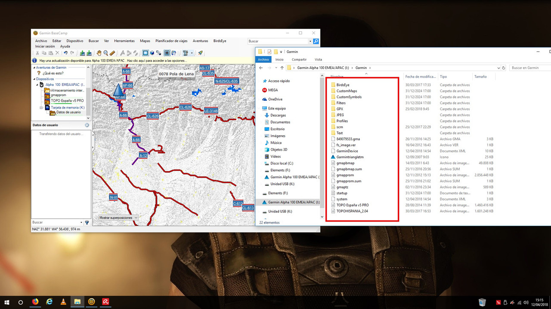This screenshot has height=309, width=551.
Task: Open the Vista tab in File Explorer
Action: (318, 60)
